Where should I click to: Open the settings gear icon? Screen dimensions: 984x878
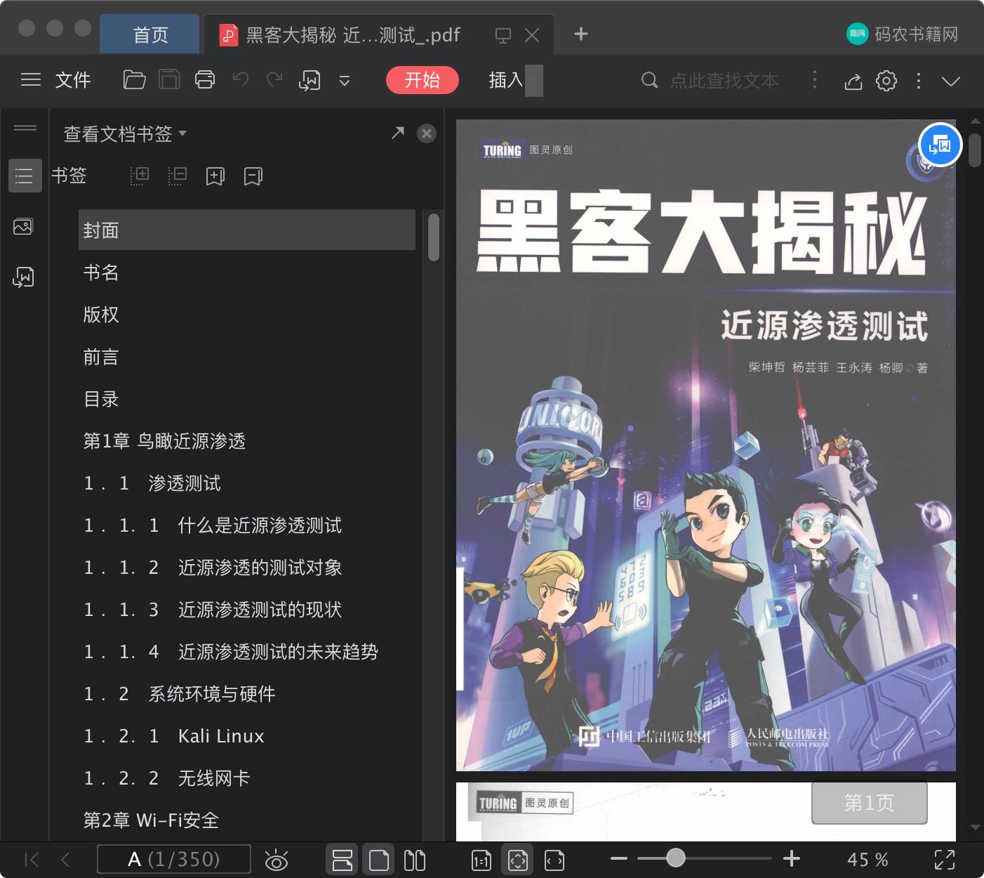886,81
